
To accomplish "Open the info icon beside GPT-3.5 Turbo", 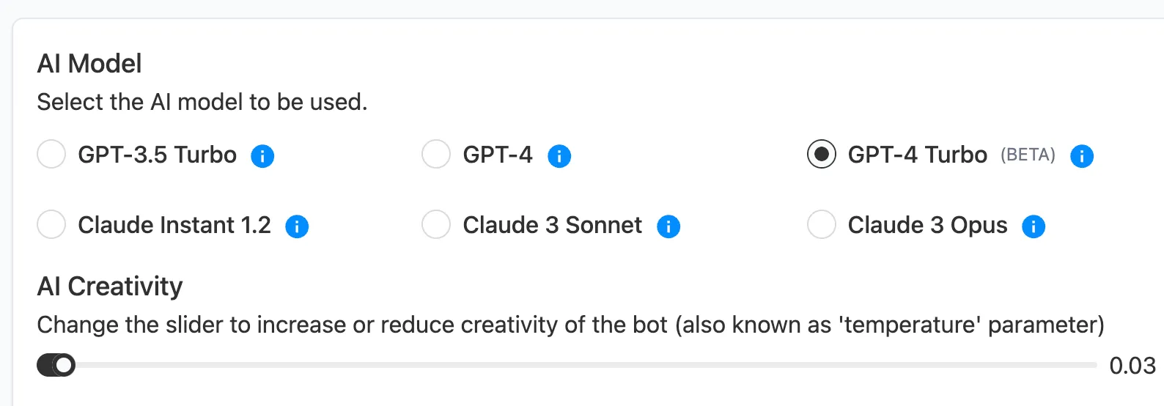I will pos(262,156).
